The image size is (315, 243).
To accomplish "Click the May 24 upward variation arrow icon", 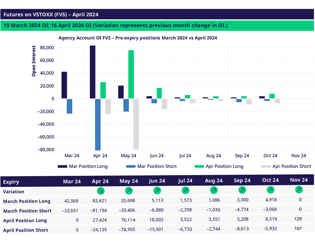I will [129, 191].
